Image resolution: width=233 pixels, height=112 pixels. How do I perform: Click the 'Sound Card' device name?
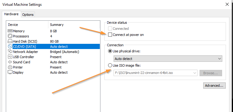(x=21, y=62)
